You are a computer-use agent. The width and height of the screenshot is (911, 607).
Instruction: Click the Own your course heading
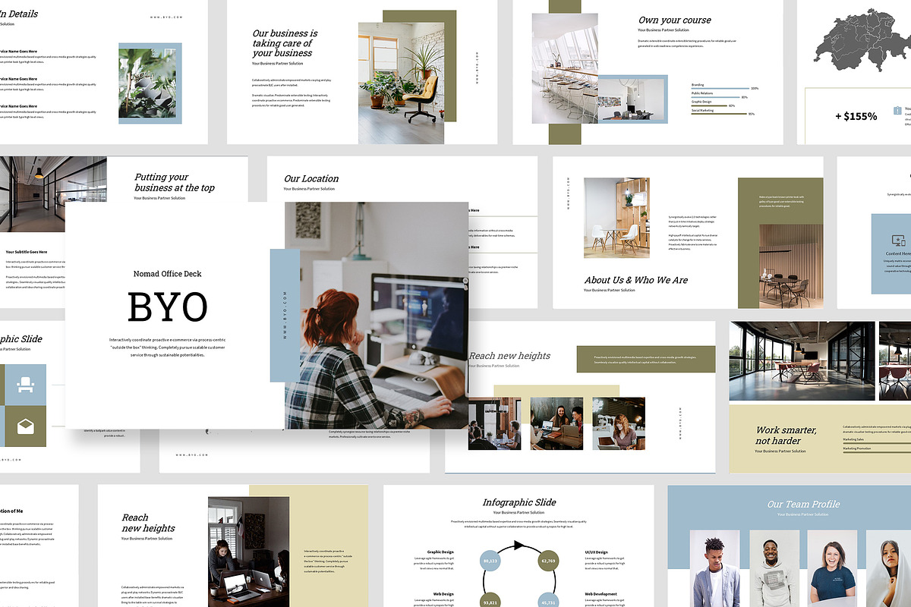tap(675, 20)
